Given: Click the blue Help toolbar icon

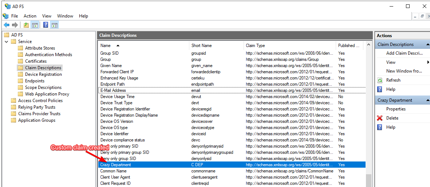Looking at the screenshot, I should tap(46, 25).
